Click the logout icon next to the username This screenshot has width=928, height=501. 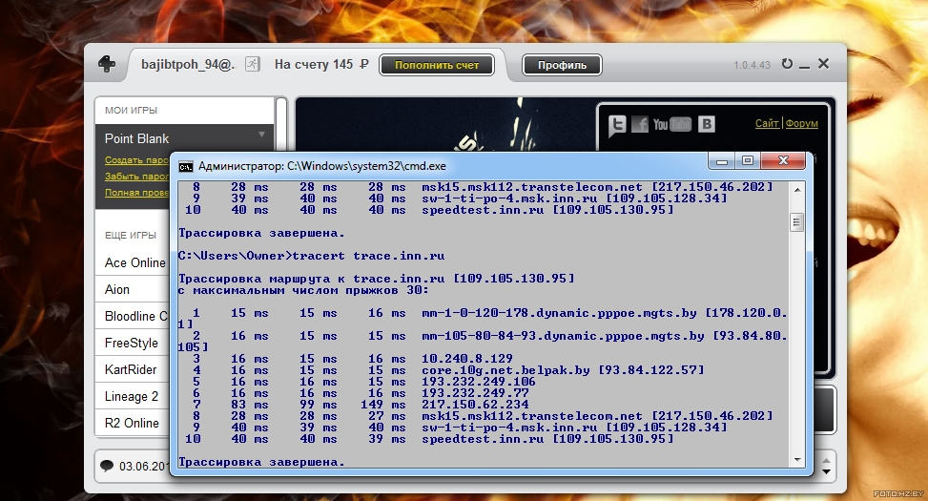[253, 64]
